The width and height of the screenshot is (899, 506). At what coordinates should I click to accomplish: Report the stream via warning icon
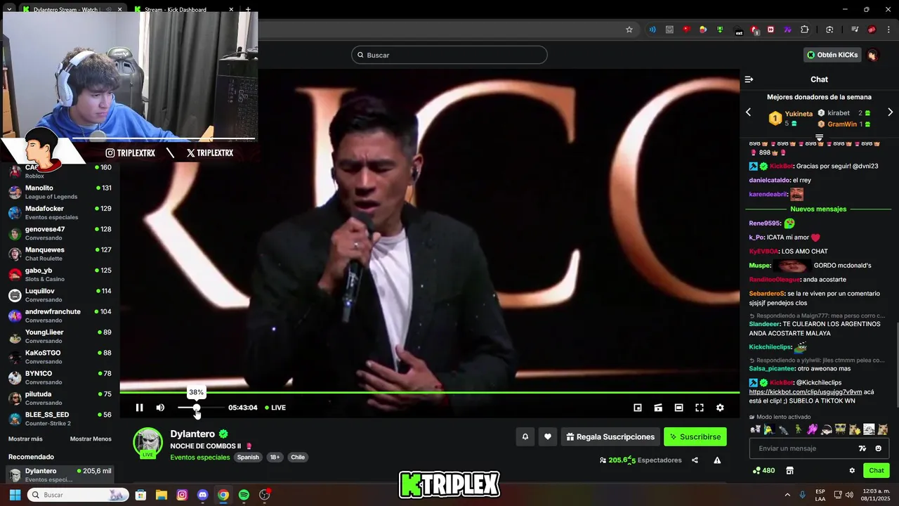pos(717,460)
